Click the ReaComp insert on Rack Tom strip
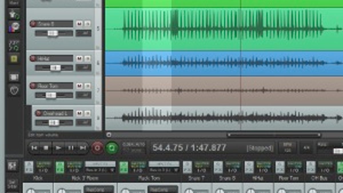Viewport: 343px width, 193px height. [163, 189]
